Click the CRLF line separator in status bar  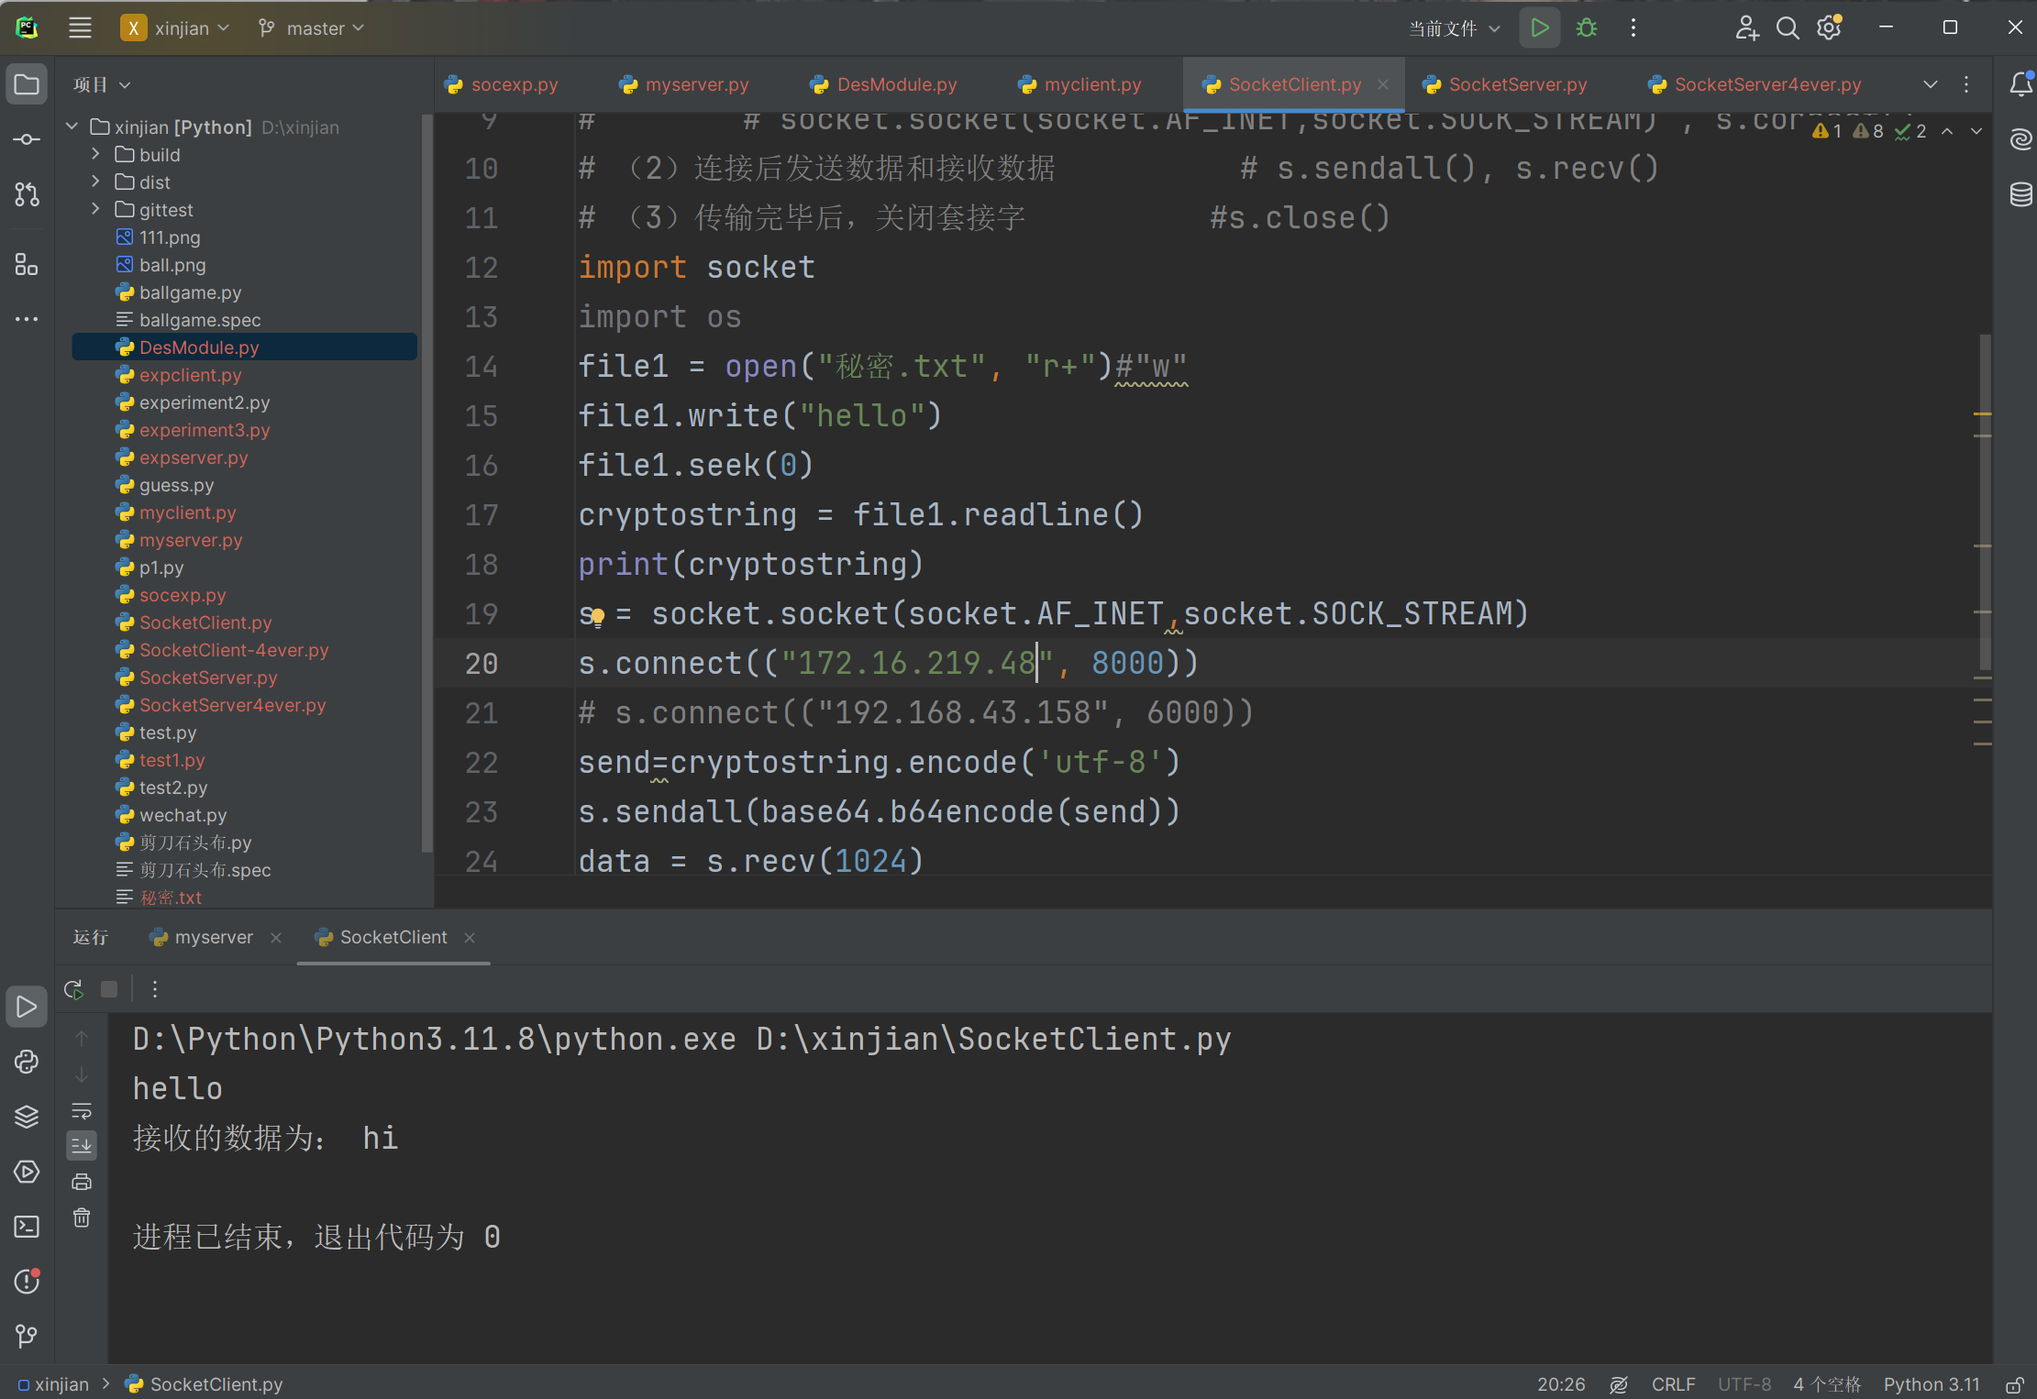click(x=1672, y=1384)
